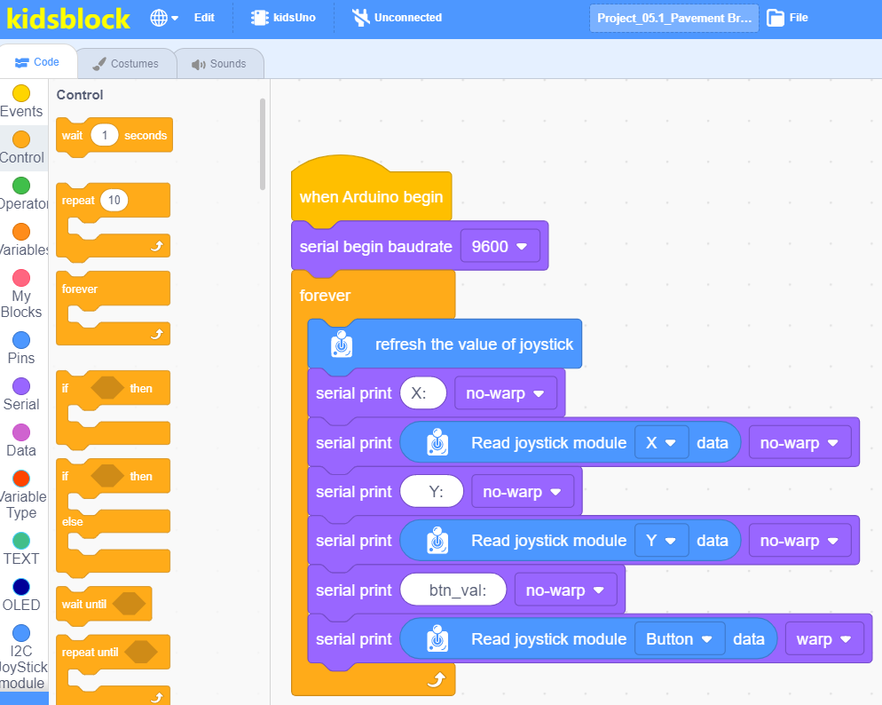Click joystick icon on Read Button data block
The height and width of the screenshot is (705, 882).
pyautogui.click(x=437, y=638)
